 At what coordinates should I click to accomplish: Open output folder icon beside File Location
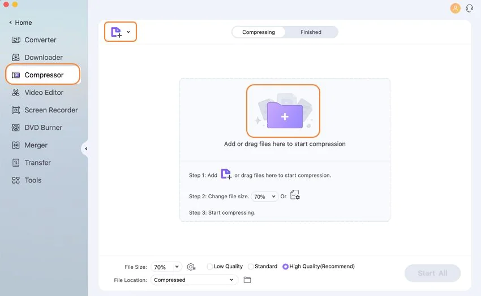(247, 280)
